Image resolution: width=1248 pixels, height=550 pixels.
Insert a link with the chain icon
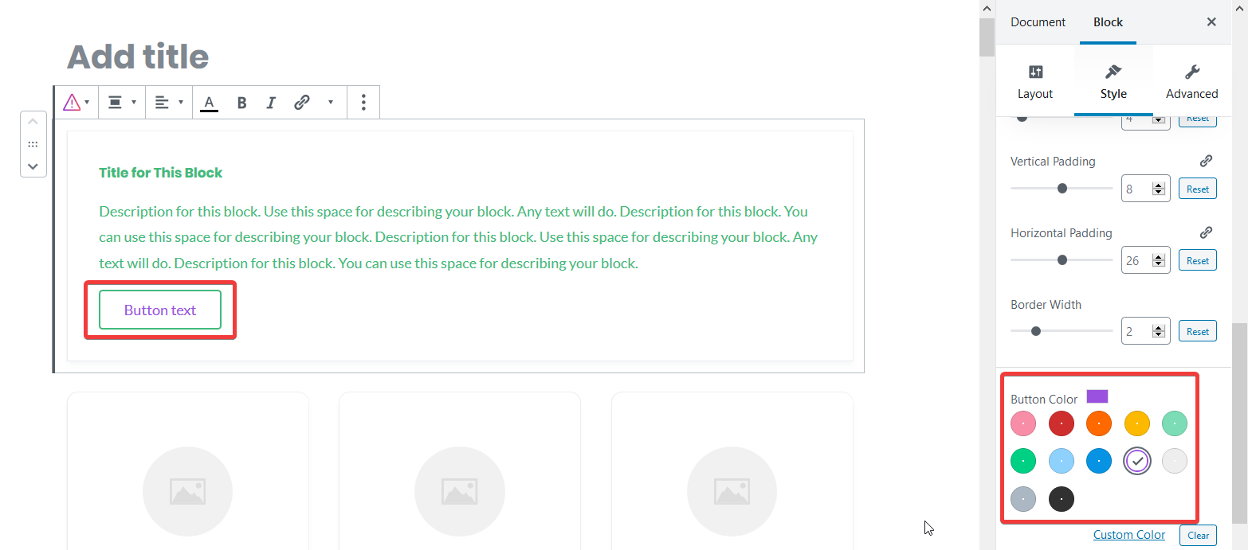tap(301, 103)
